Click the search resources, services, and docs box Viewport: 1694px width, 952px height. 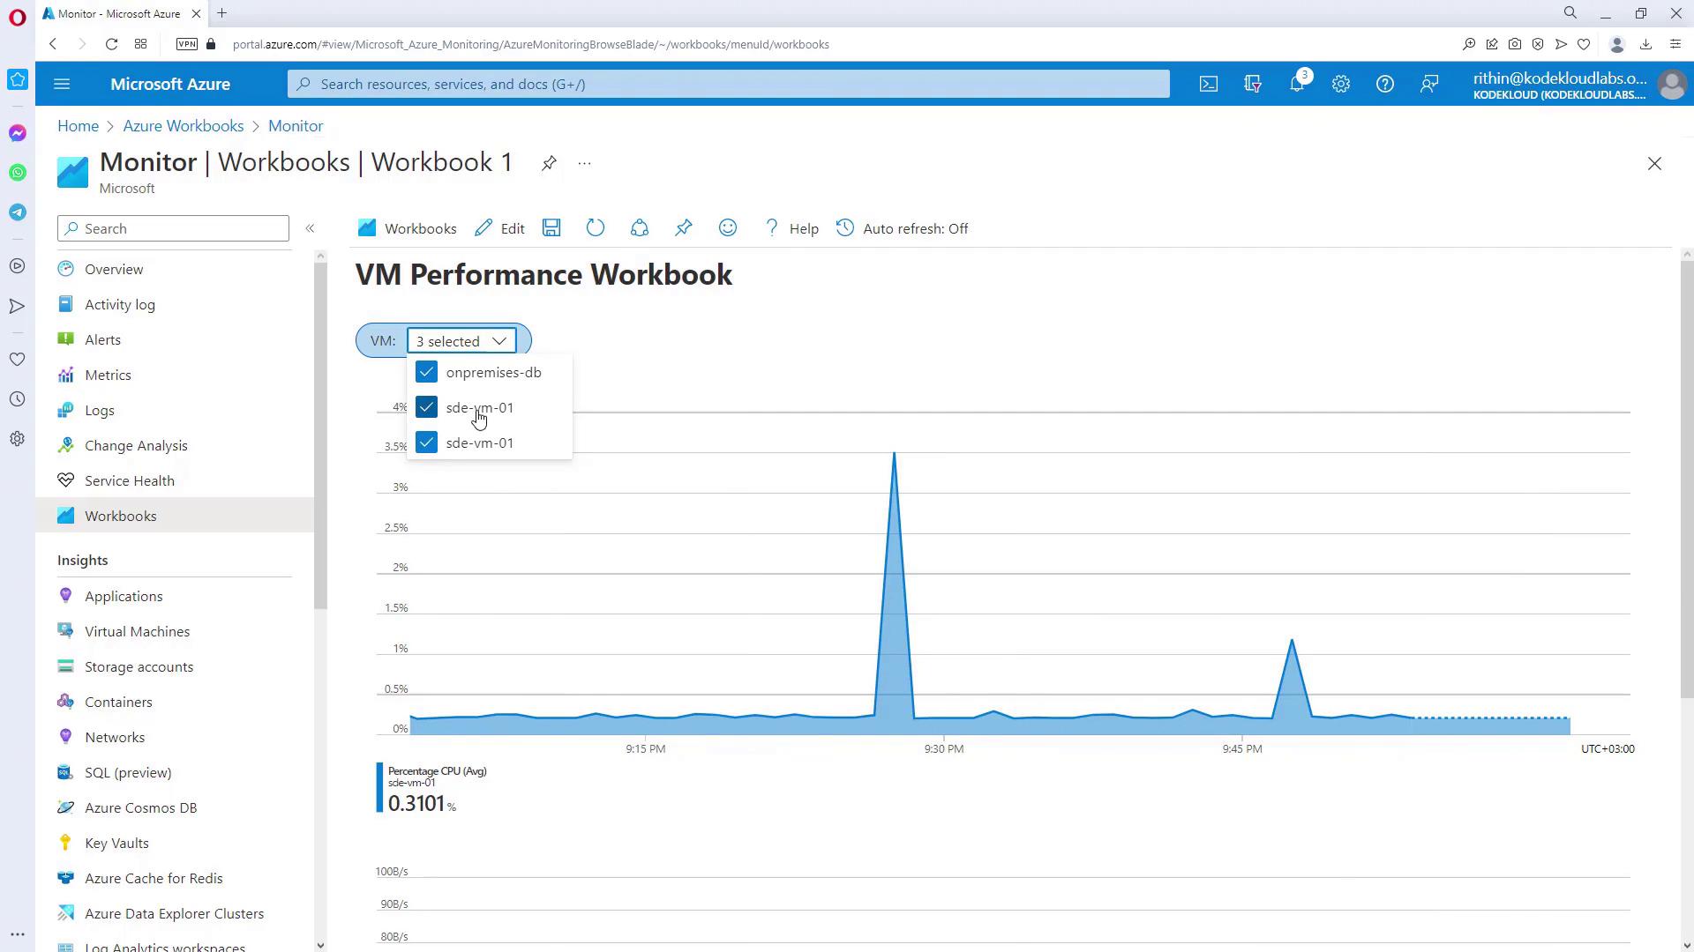[728, 84]
